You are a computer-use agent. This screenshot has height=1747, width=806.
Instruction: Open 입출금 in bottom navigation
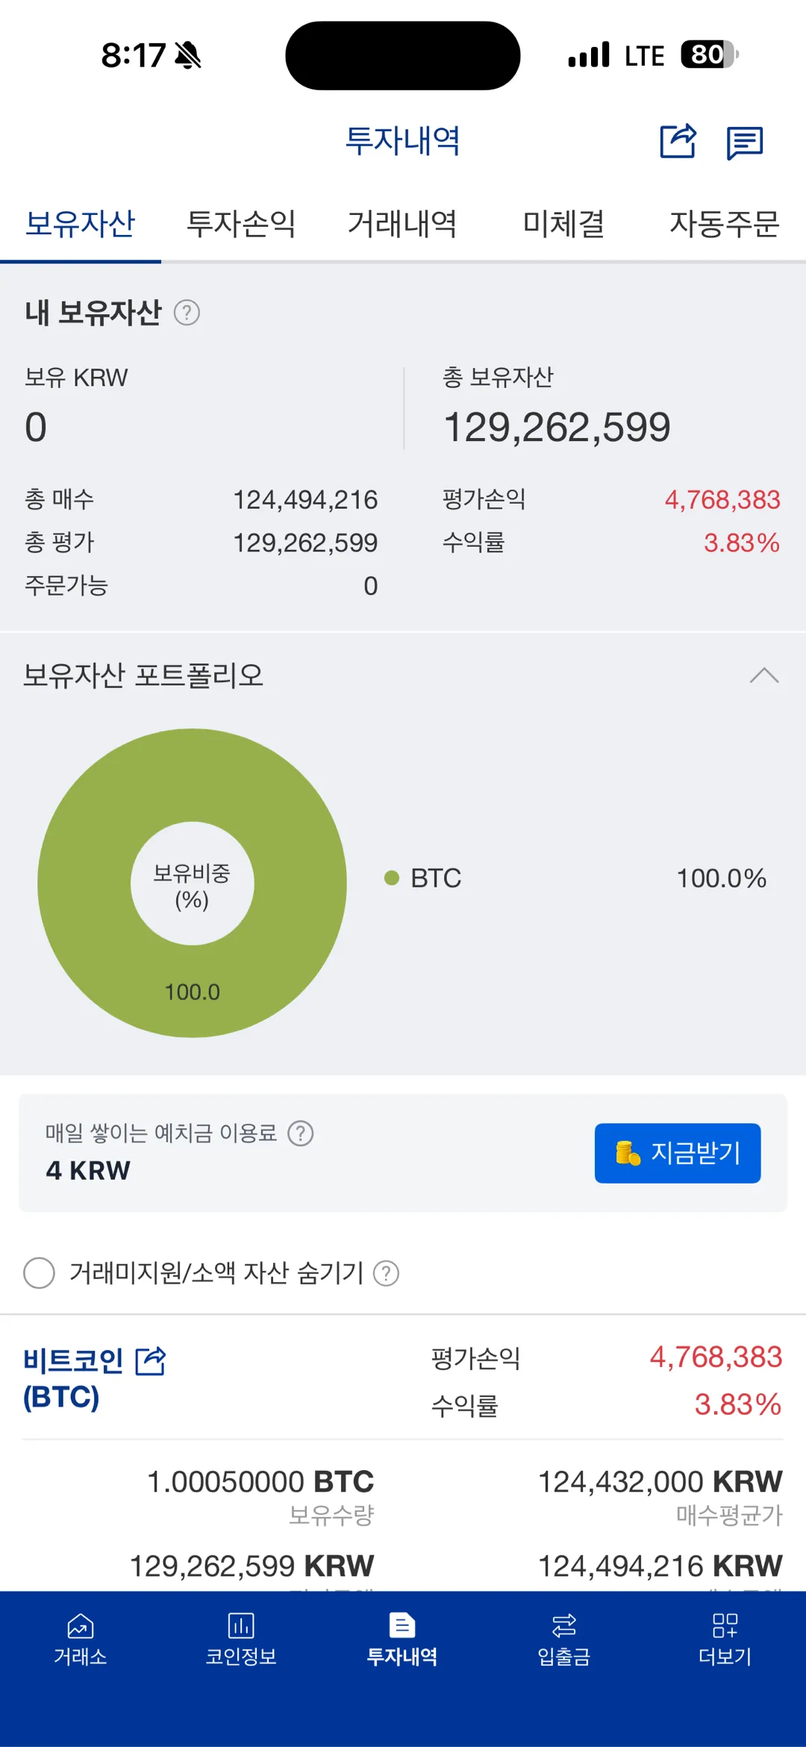click(563, 1640)
